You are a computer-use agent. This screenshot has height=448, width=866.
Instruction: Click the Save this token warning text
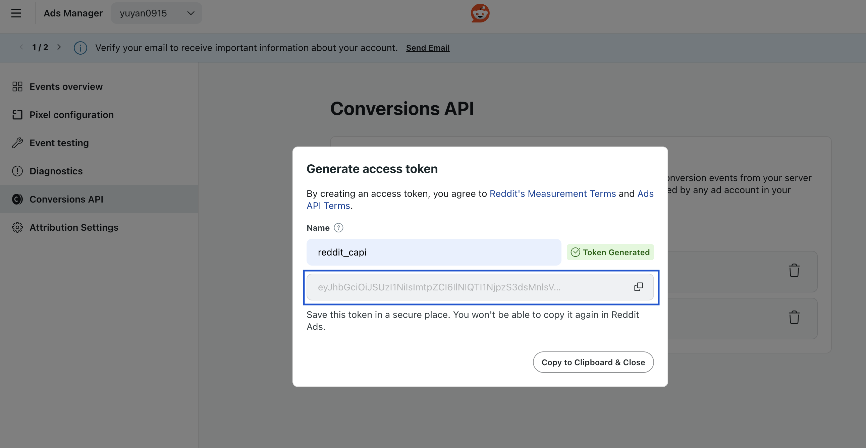(x=473, y=321)
